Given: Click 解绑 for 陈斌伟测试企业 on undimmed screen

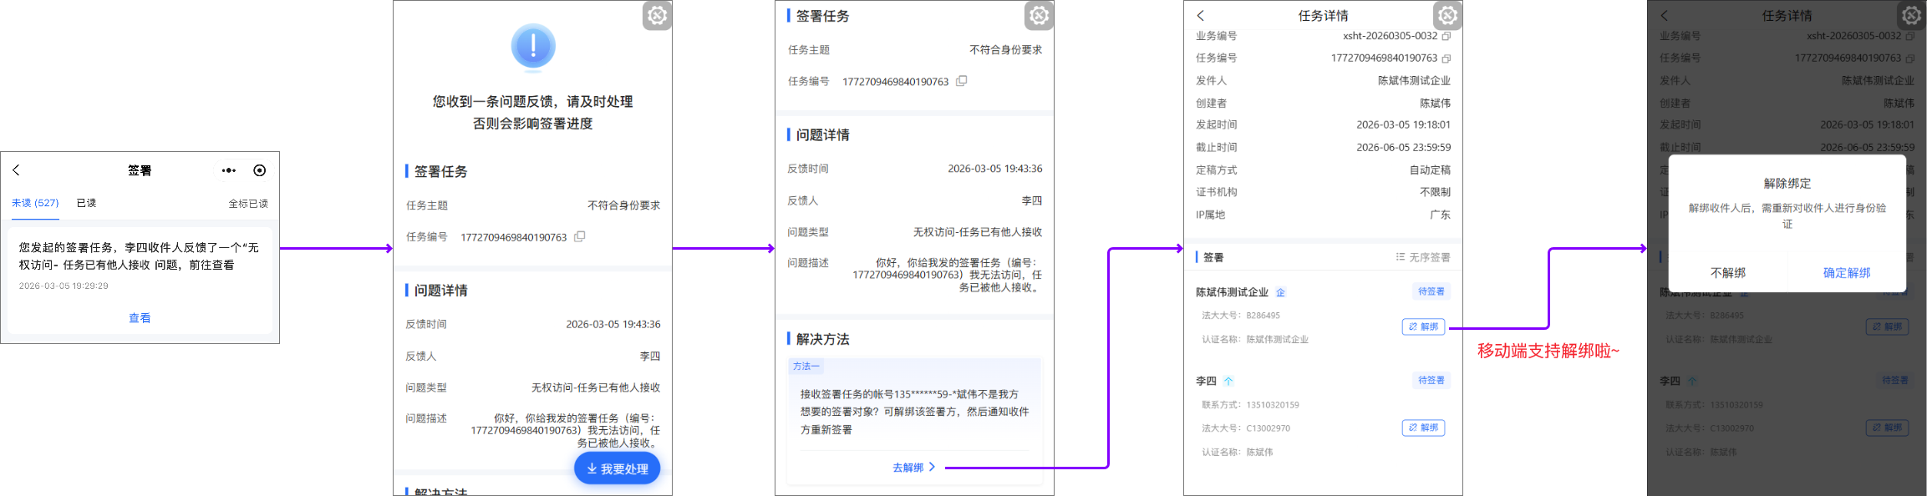Looking at the screenshot, I should 1423,326.
